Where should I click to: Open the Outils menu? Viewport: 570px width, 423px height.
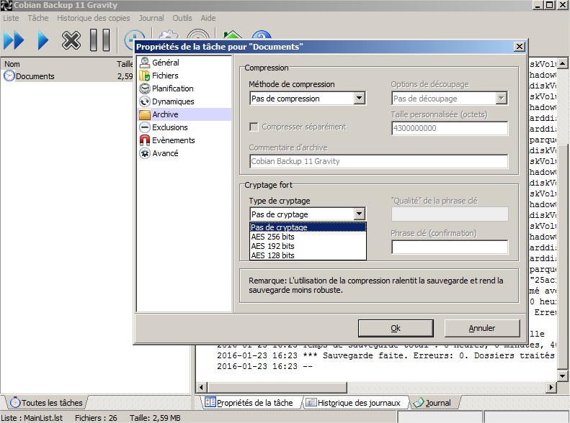click(x=182, y=18)
